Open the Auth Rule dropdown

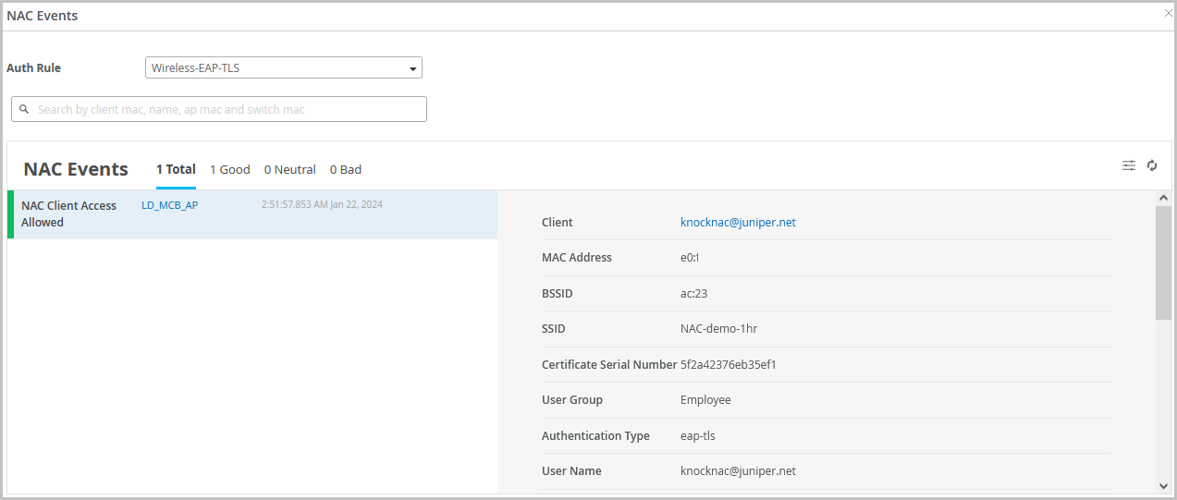pyautogui.click(x=283, y=67)
